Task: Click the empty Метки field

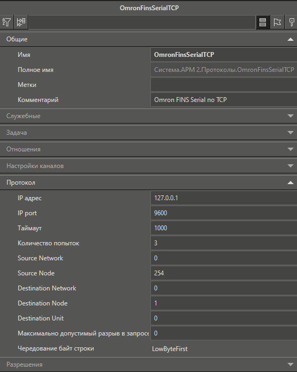Action: [224, 85]
